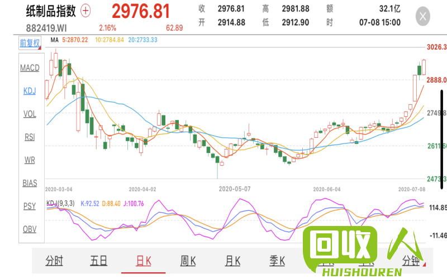447x279 pixels.
Task: Select the BIAS indicator
Action: point(30,183)
